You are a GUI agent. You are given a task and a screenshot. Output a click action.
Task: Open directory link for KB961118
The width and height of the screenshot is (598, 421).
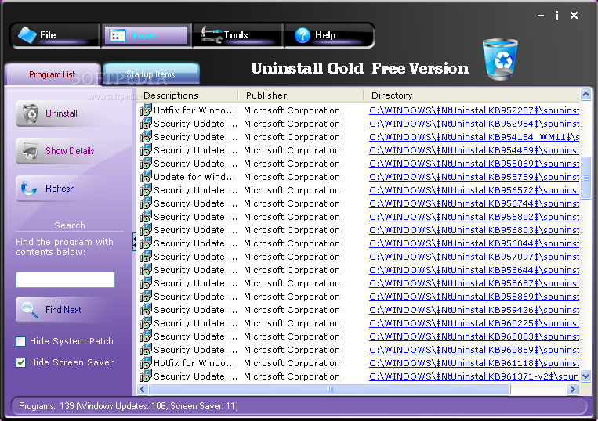[x=474, y=363]
